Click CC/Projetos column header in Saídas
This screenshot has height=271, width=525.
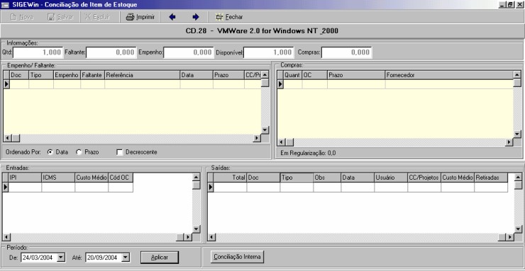[x=424, y=178]
